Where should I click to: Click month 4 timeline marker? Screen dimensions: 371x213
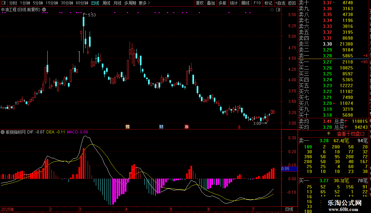pyautogui.click(x=127, y=209)
